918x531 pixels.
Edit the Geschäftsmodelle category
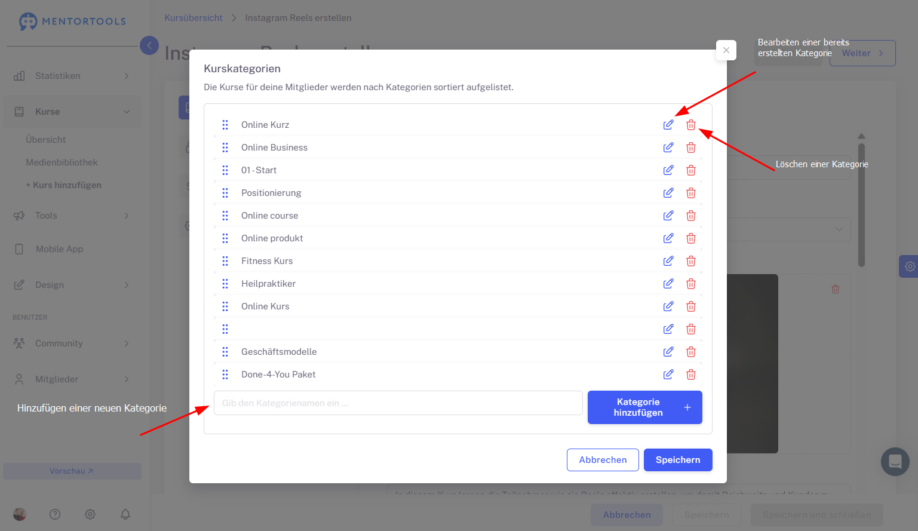pos(668,352)
